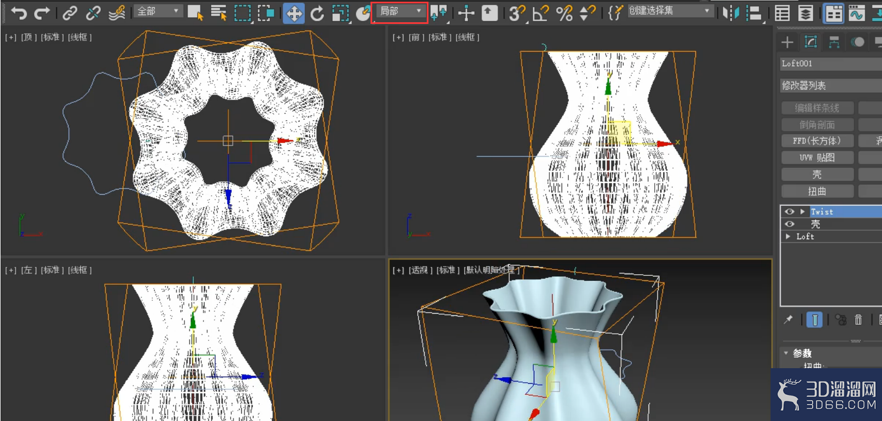The width and height of the screenshot is (882, 421).
Task: Toggle Keyboard Shortcut Override icon
Action: pos(489,13)
